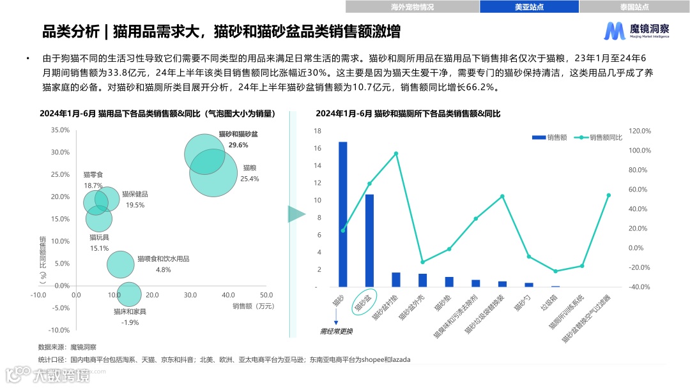Click the 猫砂盆替换空气过滤器 axis label
This screenshot has width=690, height=388.
point(586,318)
